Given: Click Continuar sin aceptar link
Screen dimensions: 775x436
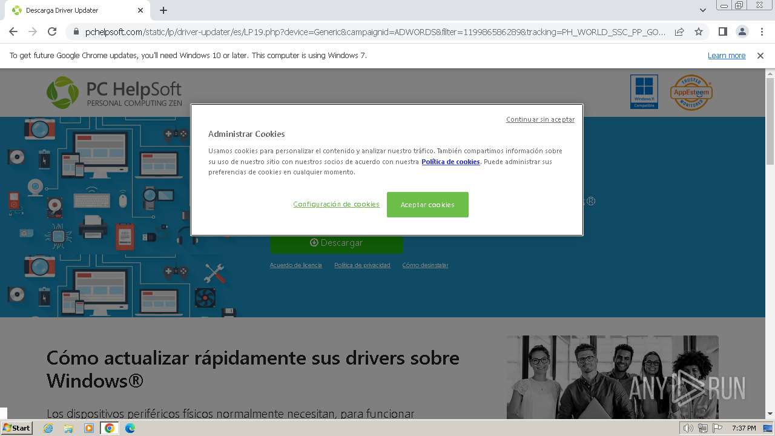Looking at the screenshot, I should click(x=540, y=119).
